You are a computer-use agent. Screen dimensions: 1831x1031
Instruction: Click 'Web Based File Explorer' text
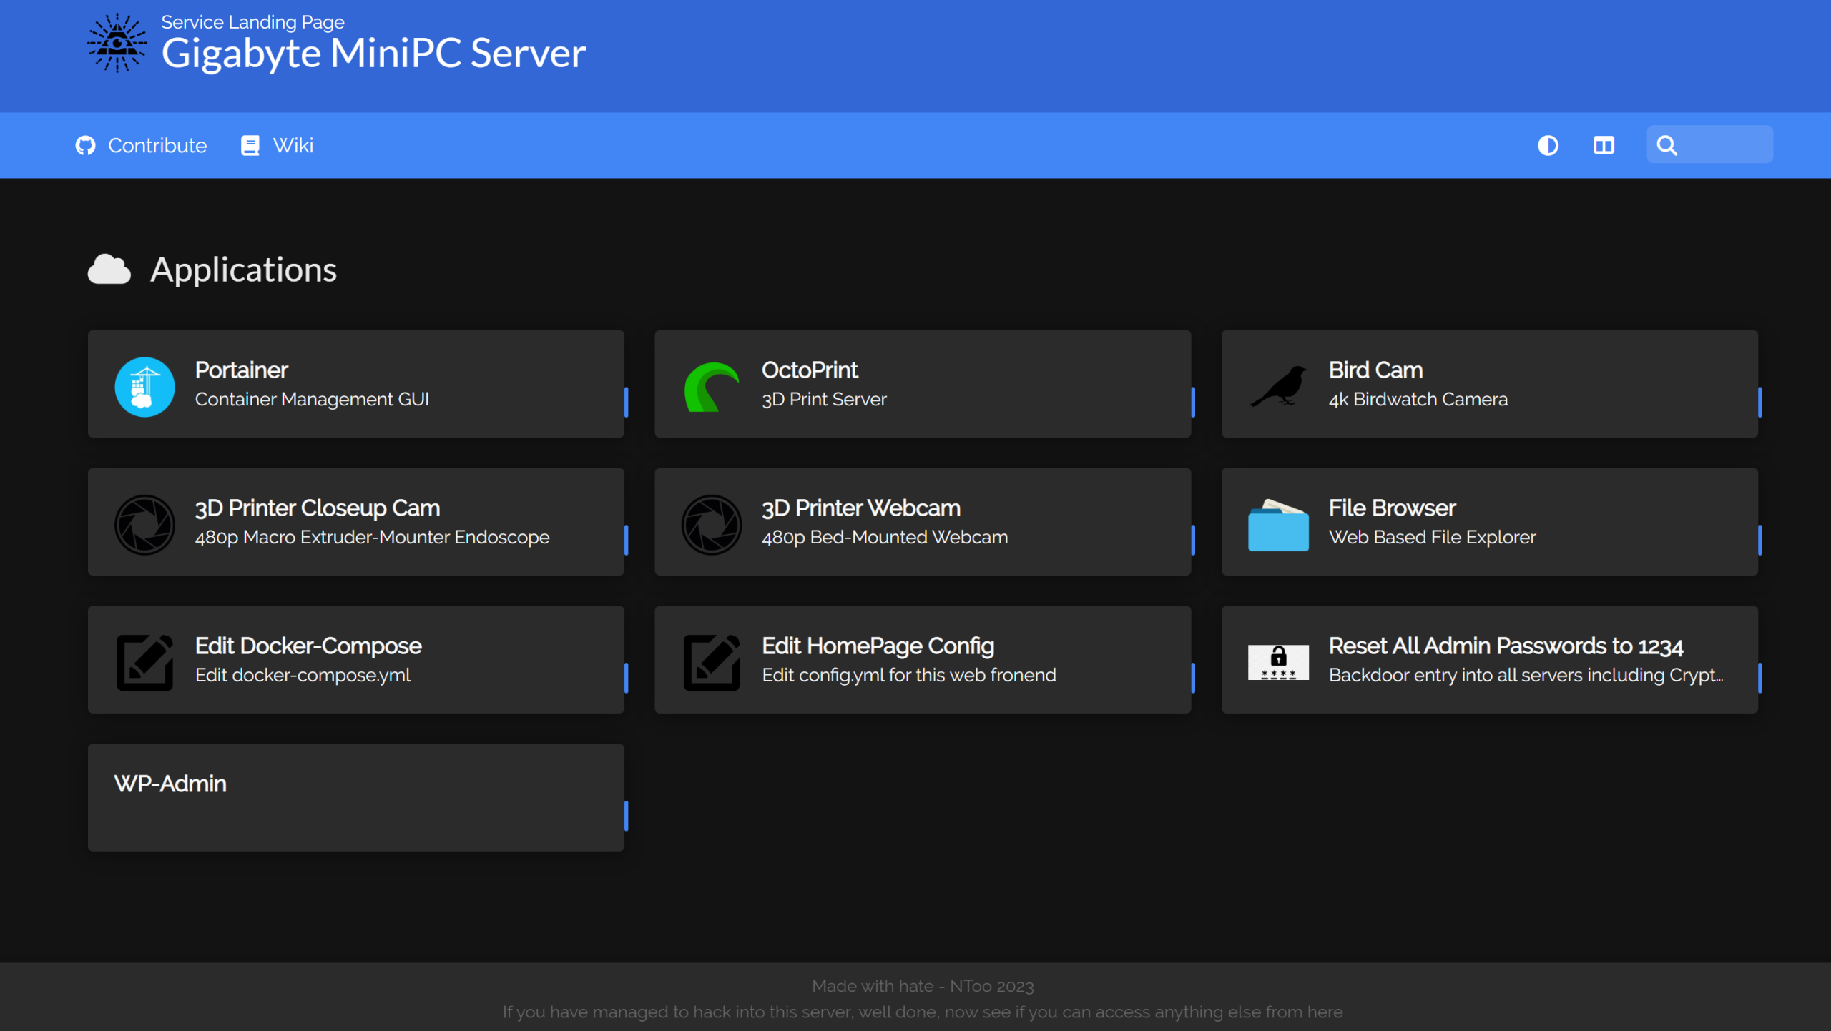coord(1432,538)
